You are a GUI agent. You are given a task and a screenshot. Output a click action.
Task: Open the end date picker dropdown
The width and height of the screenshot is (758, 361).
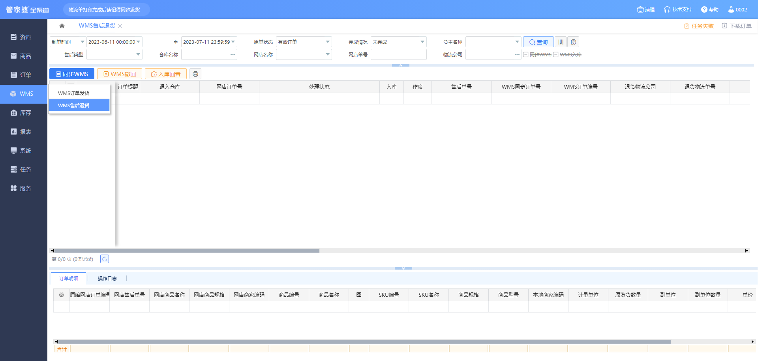point(233,42)
